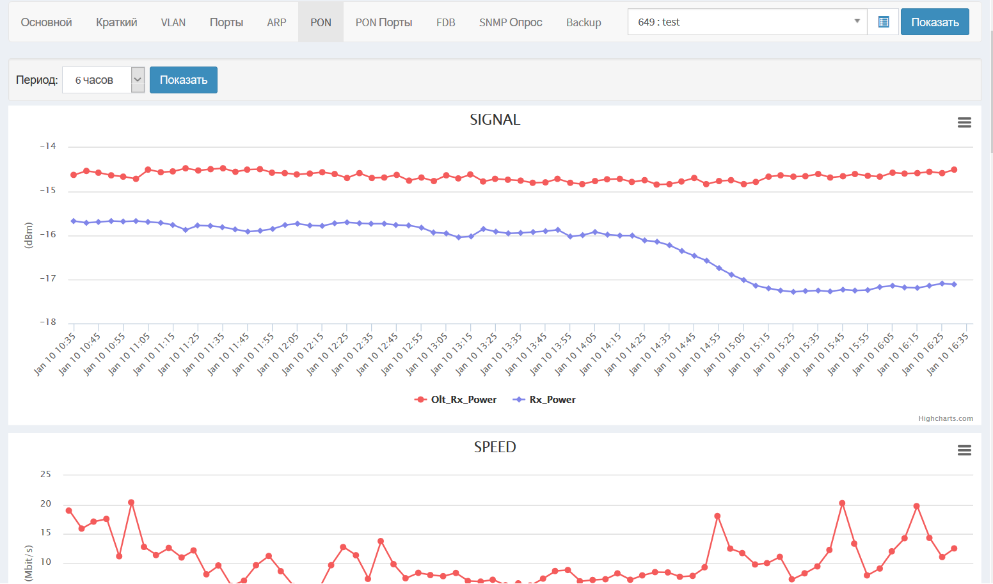Image resolution: width=993 pixels, height=584 pixels.
Task: Go to the VLAN tab
Action: point(173,22)
